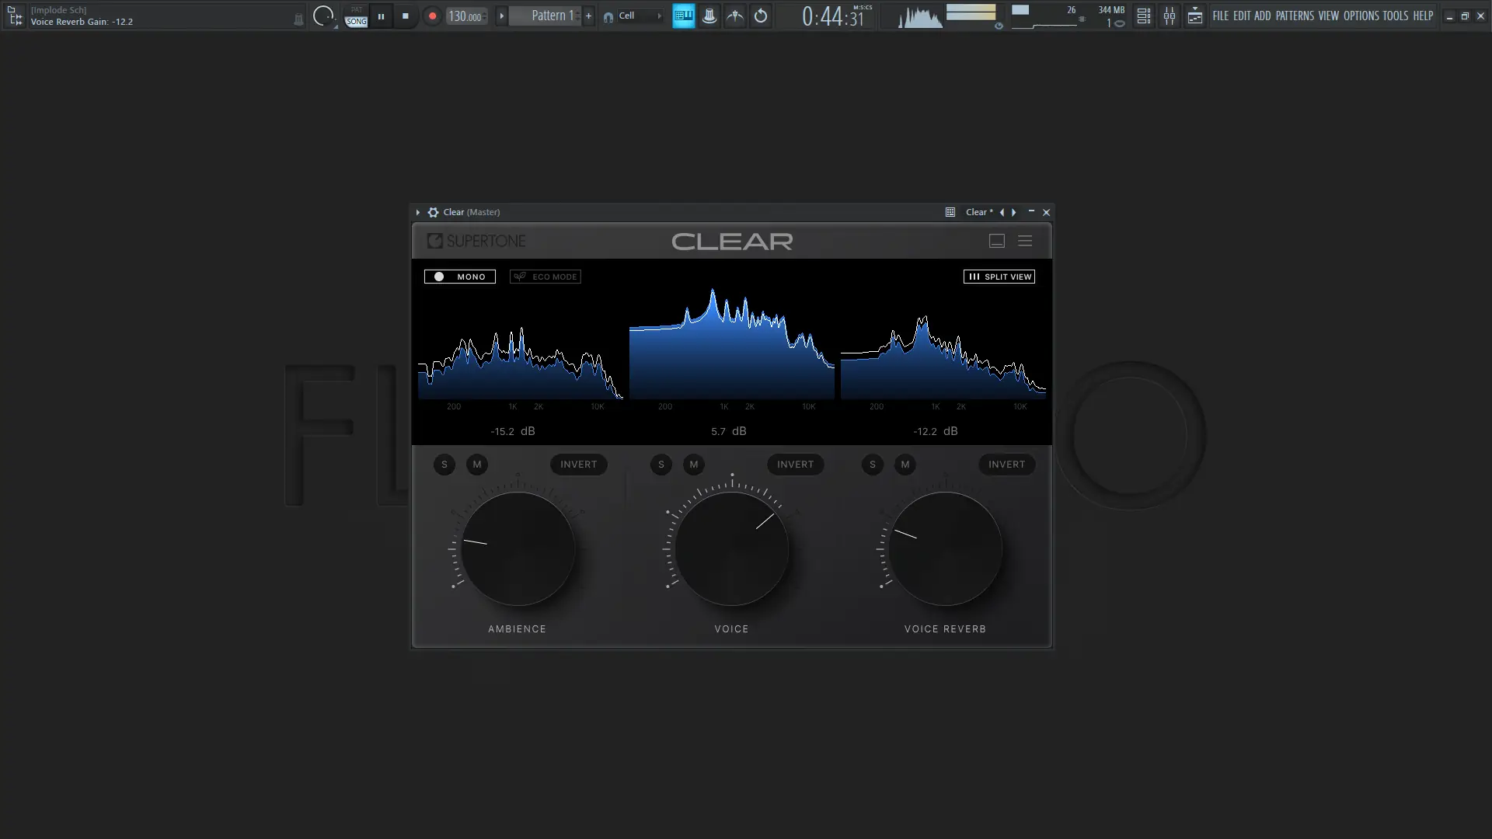The image size is (1492, 839).
Task: Open Clear hamburger menu icon
Action: pyautogui.click(x=1025, y=241)
